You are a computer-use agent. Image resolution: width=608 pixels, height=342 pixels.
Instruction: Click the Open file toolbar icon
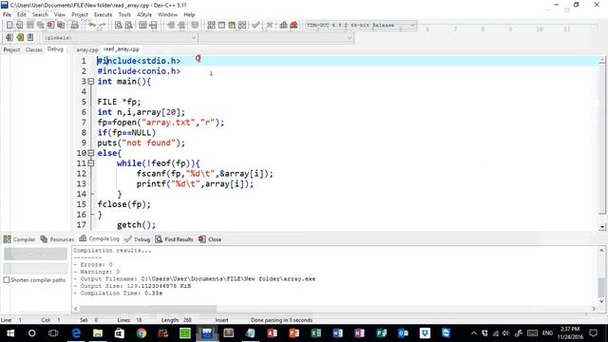(x=19, y=26)
